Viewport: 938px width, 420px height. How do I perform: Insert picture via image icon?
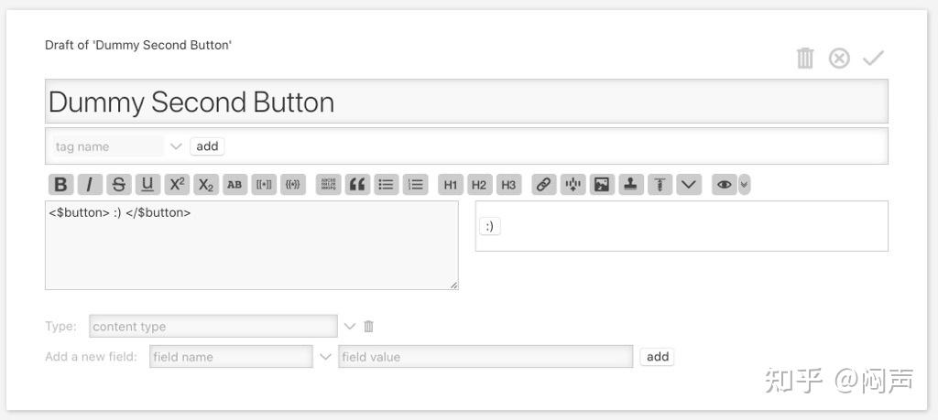point(601,184)
